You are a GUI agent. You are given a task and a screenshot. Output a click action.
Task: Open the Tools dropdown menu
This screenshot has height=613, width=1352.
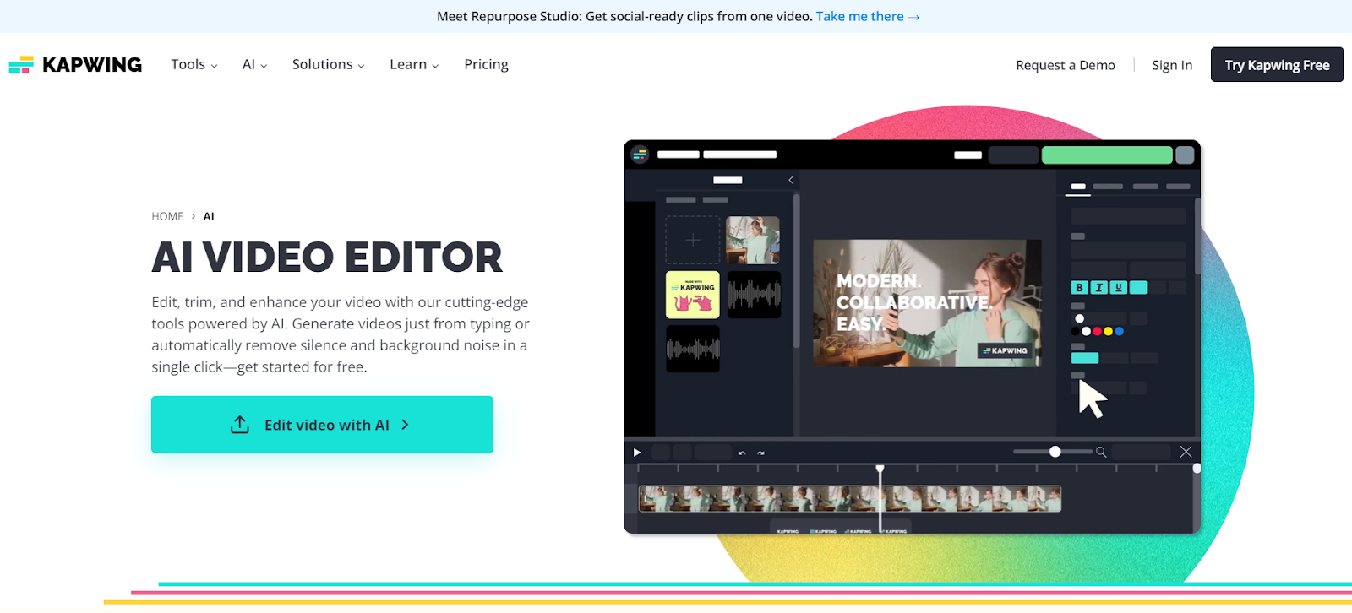pyautogui.click(x=194, y=65)
